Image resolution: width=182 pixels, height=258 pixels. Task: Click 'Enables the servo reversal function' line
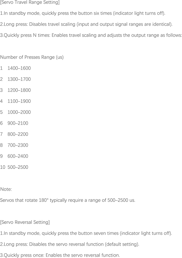point(60,255)
